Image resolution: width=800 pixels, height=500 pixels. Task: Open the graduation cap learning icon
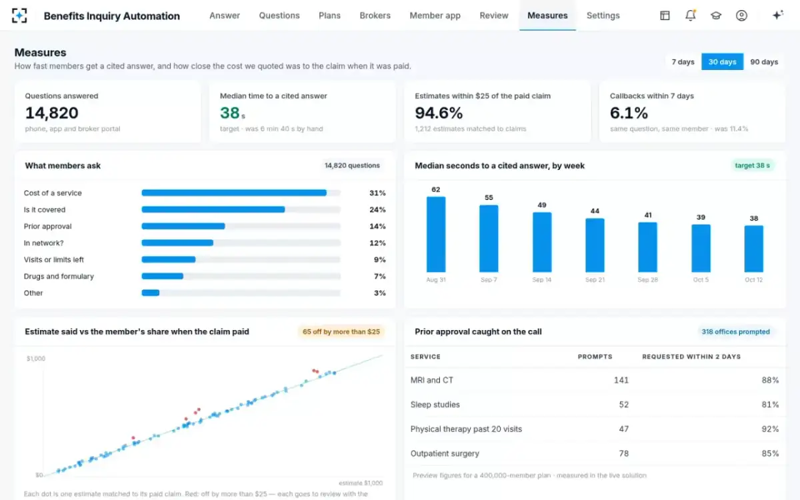(716, 15)
